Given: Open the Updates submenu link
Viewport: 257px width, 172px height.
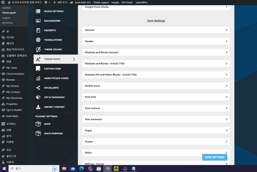Looking at the screenshot, I should click(6, 8).
